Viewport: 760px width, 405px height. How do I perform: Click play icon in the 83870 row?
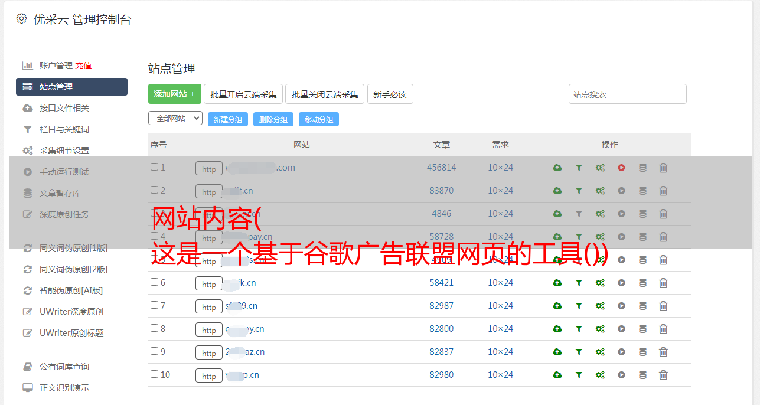pyautogui.click(x=621, y=191)
